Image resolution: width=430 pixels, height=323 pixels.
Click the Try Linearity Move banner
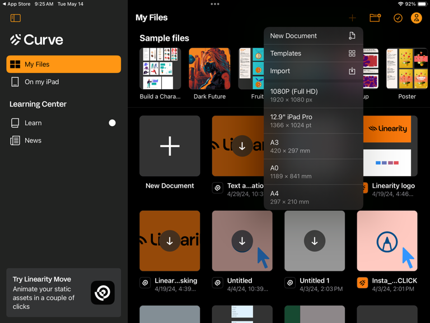pos(64,293)
